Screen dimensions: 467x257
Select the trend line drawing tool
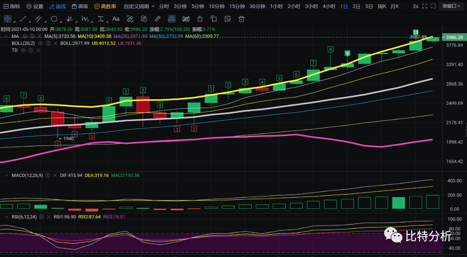(x=23, y=19)
